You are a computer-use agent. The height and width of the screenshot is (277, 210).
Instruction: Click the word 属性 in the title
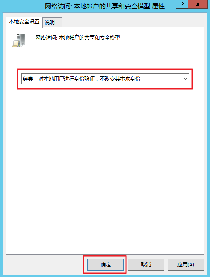click(x=158, y=6)
